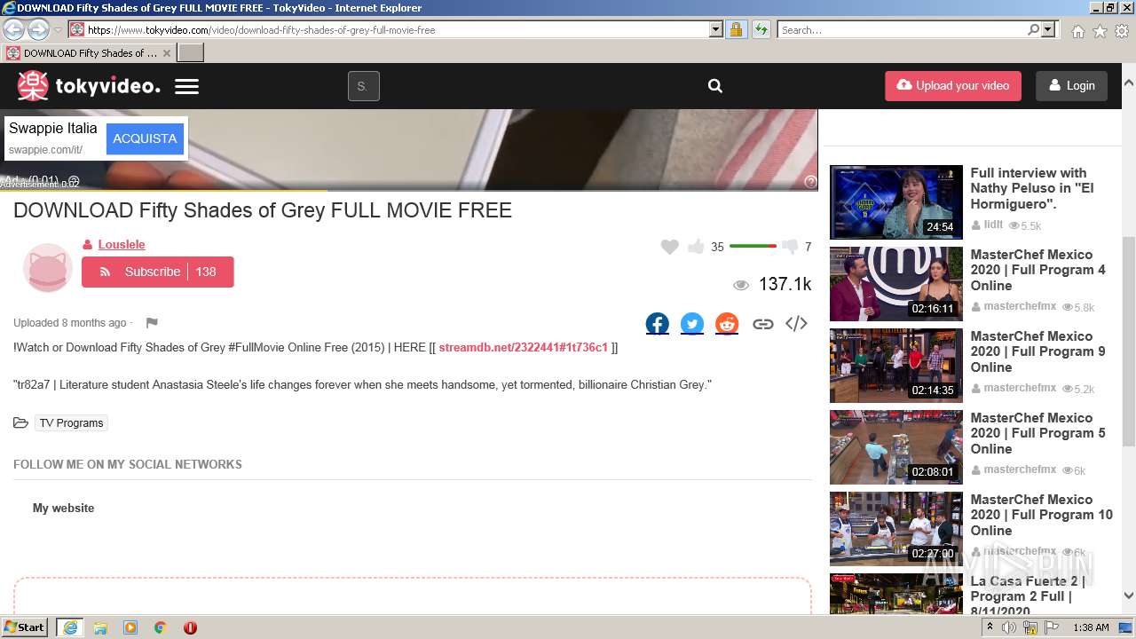Click the browser Back button

[x=13, y=29]
